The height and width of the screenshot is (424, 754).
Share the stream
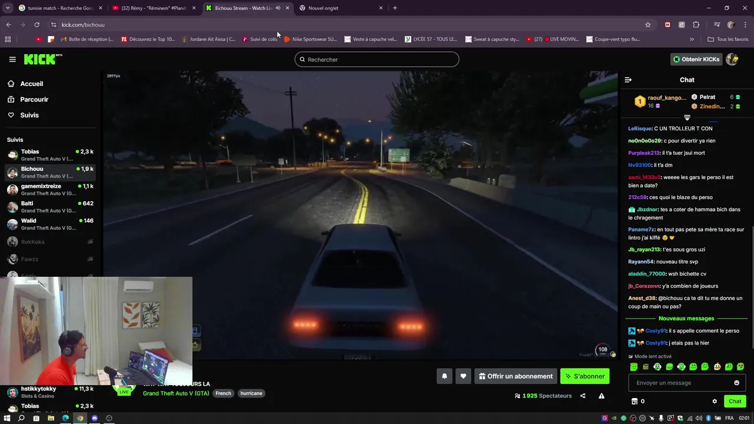tap(583, 396)
